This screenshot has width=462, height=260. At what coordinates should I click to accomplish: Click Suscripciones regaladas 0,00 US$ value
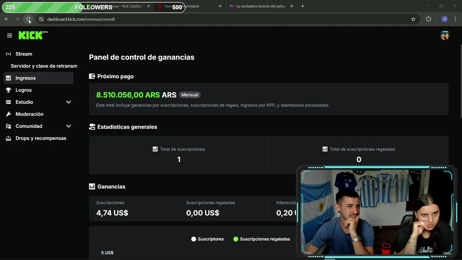202,213
